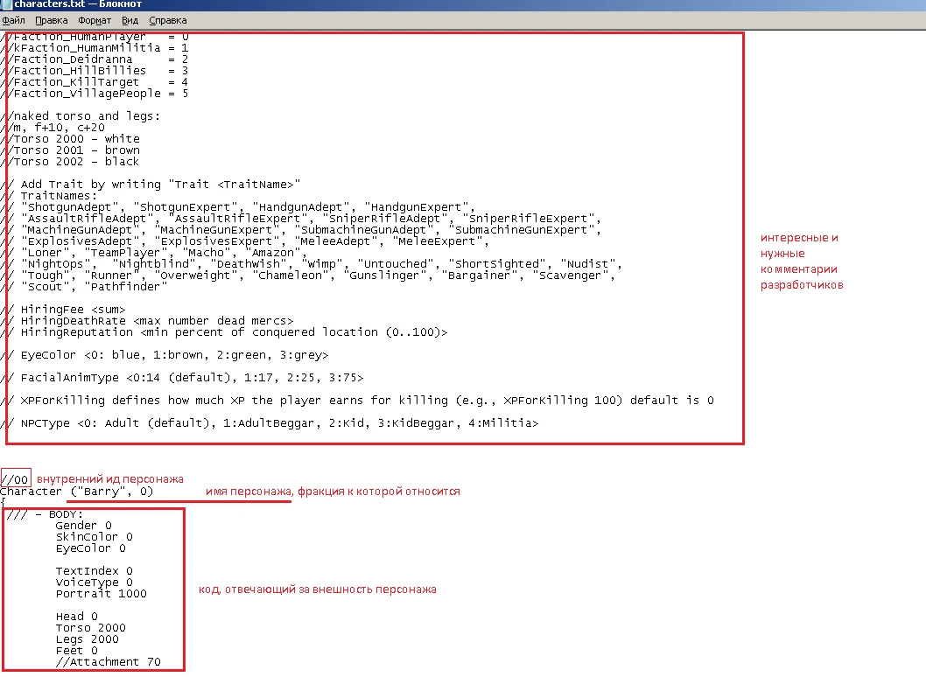Screen dimensions: 926x677
Task: Click the 'Legs 2000' line
Action: [87, 639]
